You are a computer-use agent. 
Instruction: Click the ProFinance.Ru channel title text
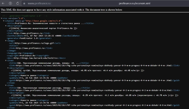[x=50, y=23]
